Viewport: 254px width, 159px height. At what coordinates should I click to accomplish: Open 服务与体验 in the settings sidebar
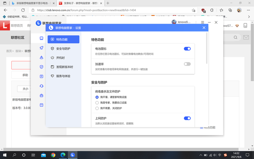[x=63, y=76]
